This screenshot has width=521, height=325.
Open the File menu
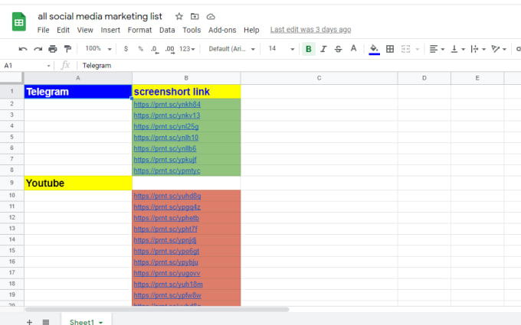coord(43,30)
